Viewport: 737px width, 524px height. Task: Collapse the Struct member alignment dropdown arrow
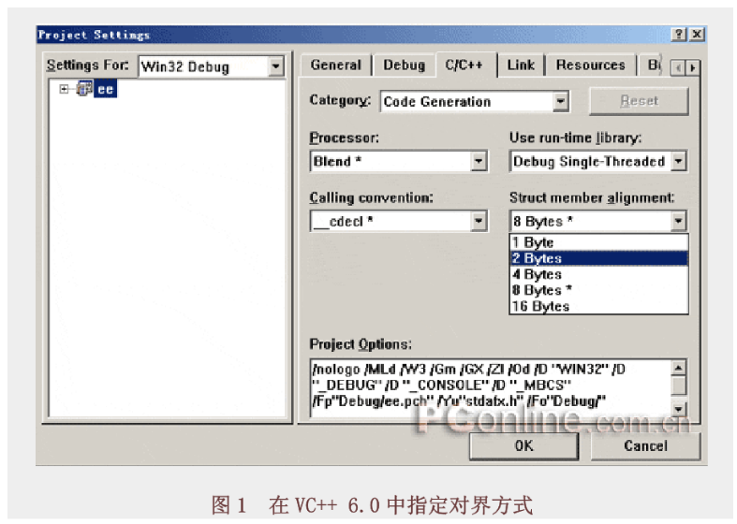tap(678, 221)
